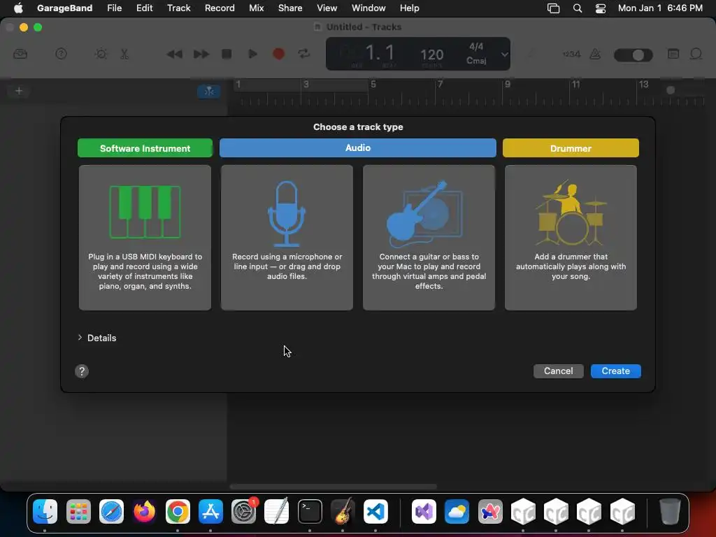Click the plus Add Track button
The width and height of the screenshot is (716, 537).
19,91
